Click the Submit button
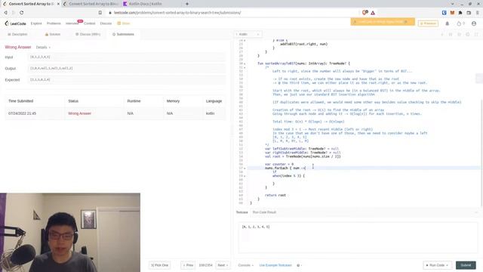 pyautogui.click(x=466, y=265)
